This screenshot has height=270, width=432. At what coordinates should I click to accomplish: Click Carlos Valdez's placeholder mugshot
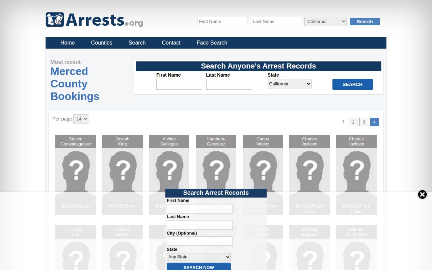pos(263,174)
